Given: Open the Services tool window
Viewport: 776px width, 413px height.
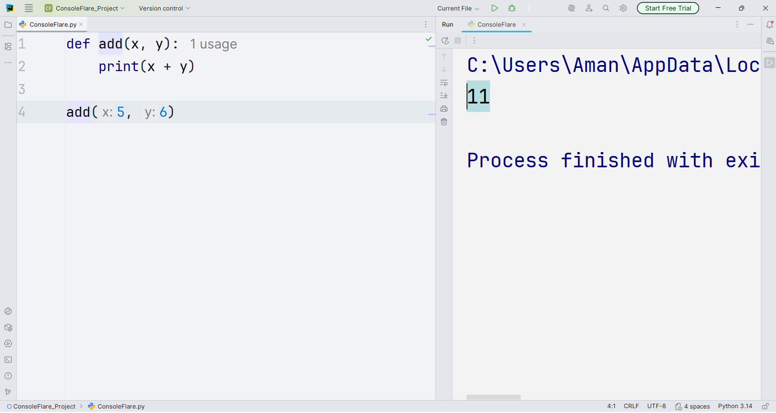Looking at the screenshot, I should 8,343.
